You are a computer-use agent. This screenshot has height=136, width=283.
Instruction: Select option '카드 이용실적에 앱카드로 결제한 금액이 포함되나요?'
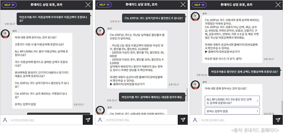click(x=41, y=64)
